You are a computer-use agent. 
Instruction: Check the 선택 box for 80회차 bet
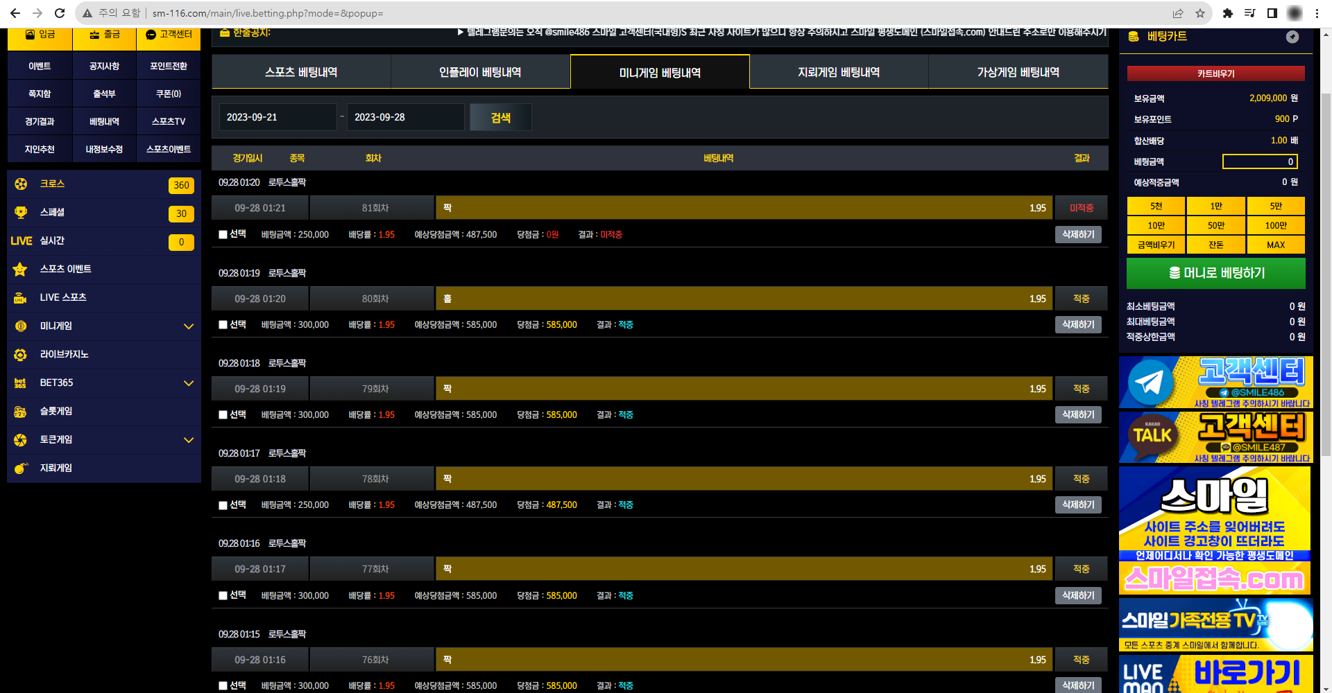[x=223, y=324]
